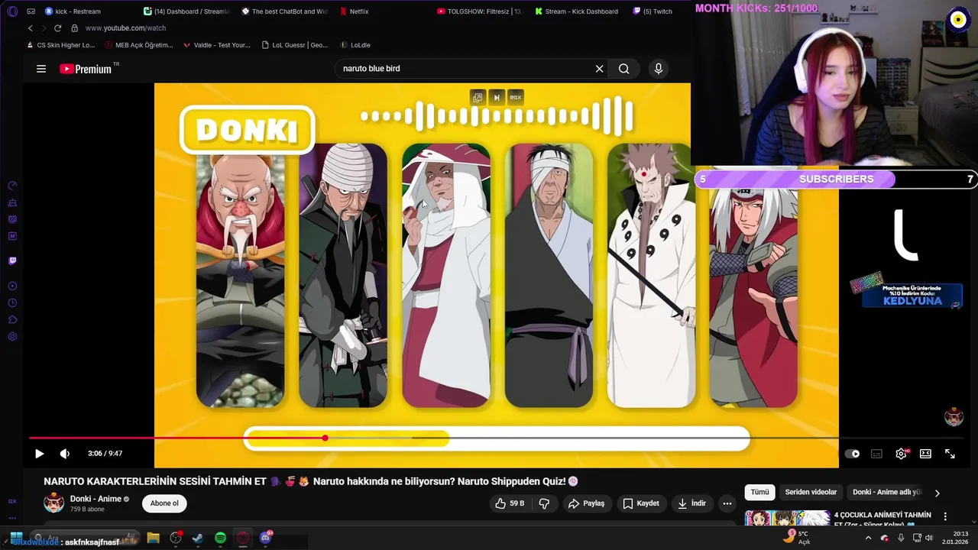
Task: Reload the YouTube page
Action: pos(57,28)
